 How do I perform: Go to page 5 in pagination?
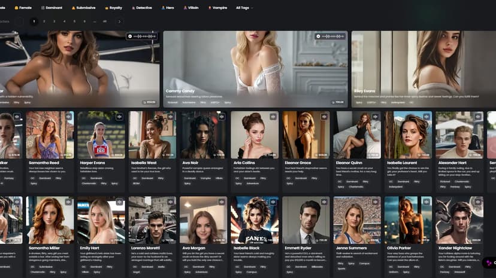pos(74,22)
